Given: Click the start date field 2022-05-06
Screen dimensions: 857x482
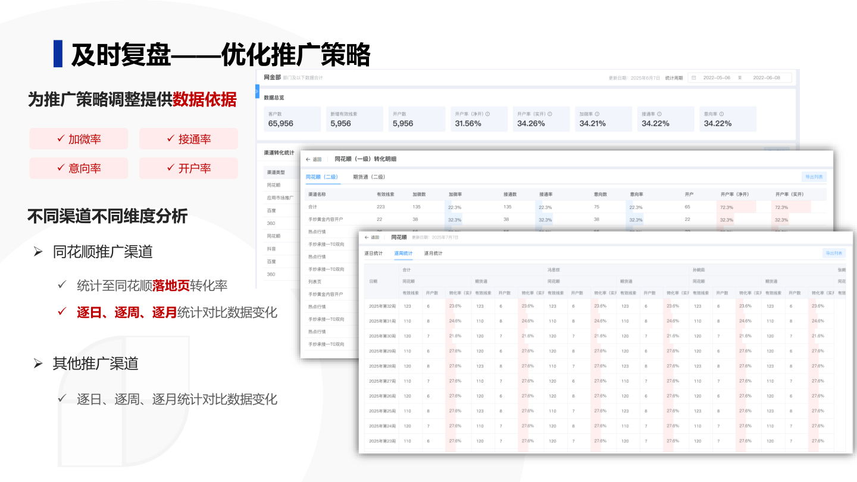Looking at the screenshot, I should (717, 78).
